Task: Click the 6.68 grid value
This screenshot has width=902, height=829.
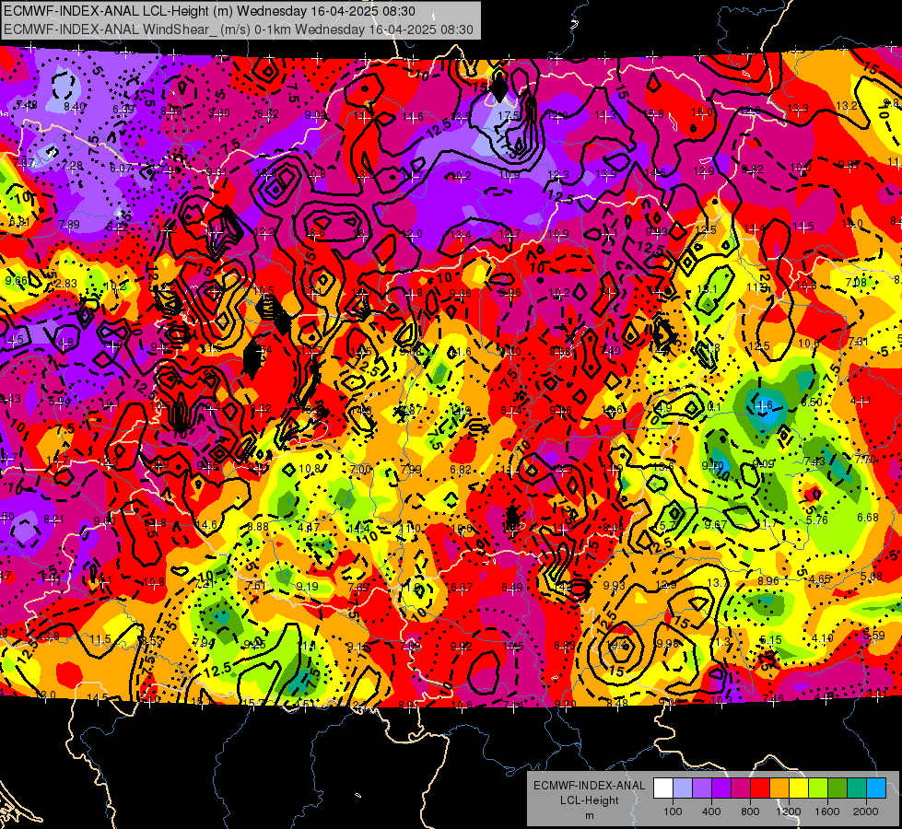Action: click(868, 518)
